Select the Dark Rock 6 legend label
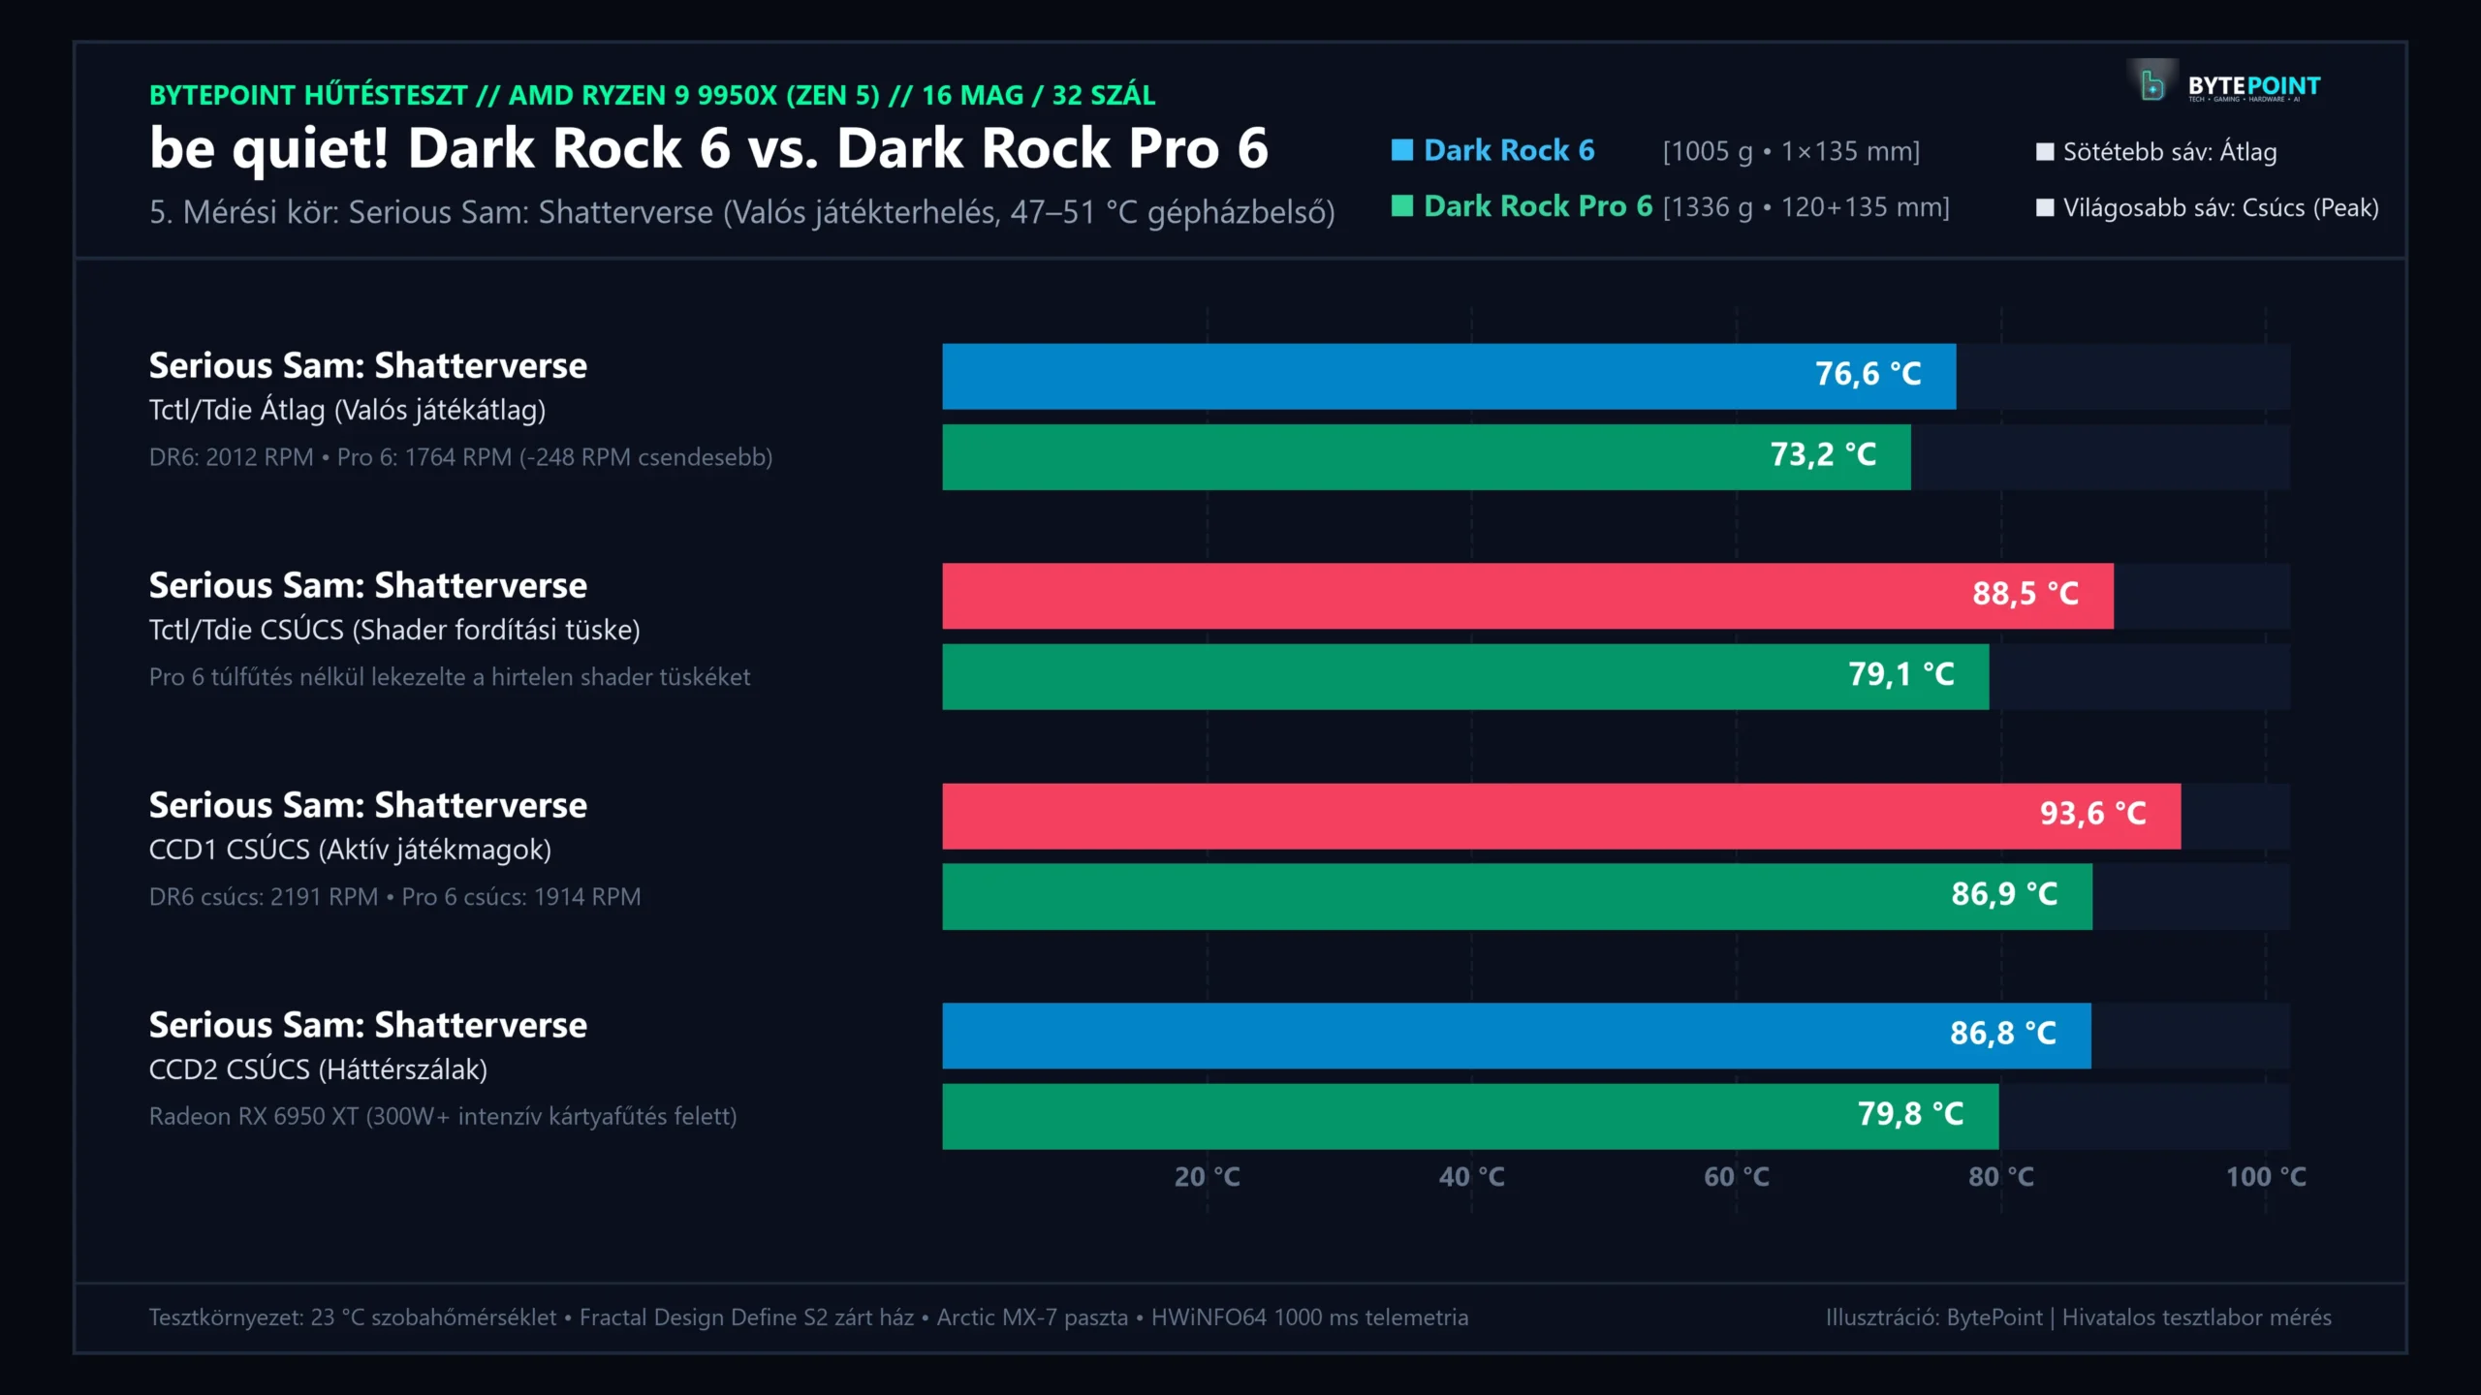 point(1509,150)
